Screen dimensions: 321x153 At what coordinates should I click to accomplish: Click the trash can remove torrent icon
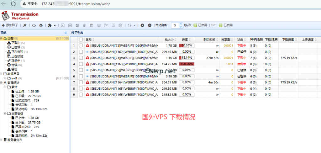(x=84, y=25)
